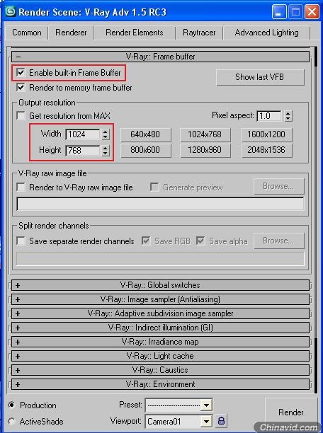Expand the V-Ray Irradiance map rollout

[x=160, y=342]
